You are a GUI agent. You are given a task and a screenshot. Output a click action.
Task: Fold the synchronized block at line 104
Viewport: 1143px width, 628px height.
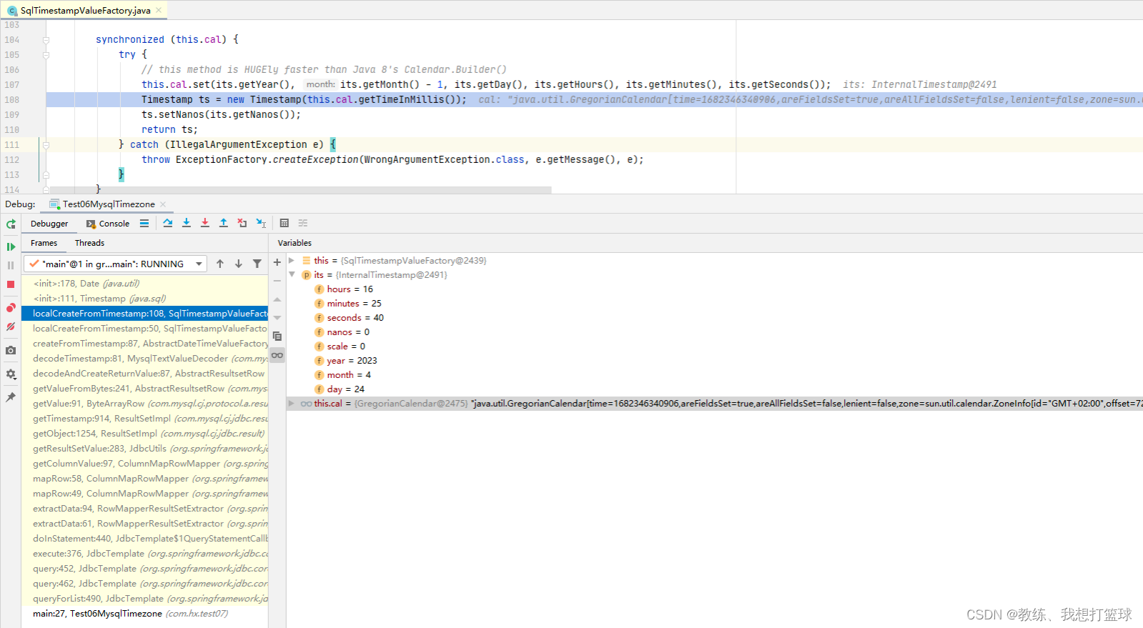point(46,40)
